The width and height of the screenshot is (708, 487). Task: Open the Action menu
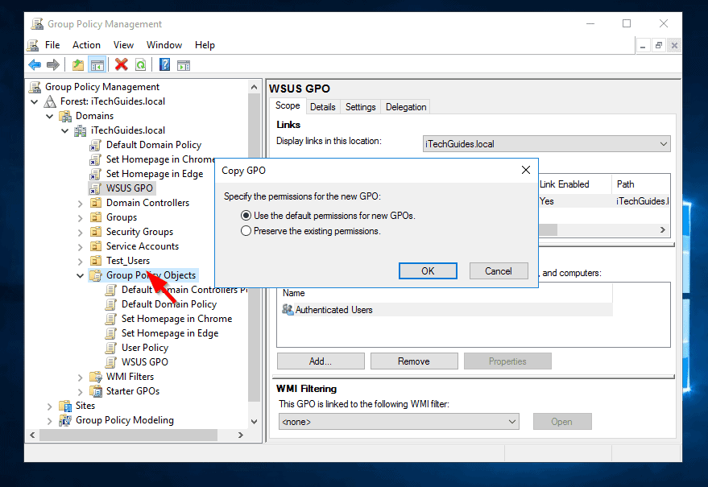click(x=86, y=45)
